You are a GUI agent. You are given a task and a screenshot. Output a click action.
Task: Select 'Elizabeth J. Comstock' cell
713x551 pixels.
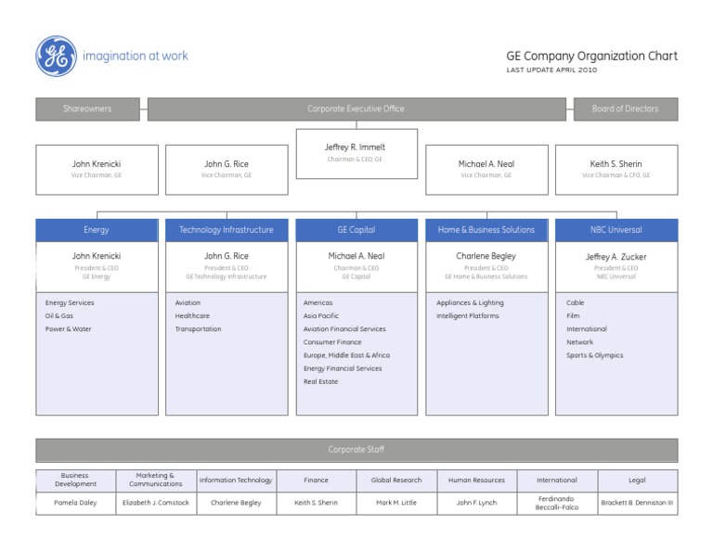click(x=156, y=504)
